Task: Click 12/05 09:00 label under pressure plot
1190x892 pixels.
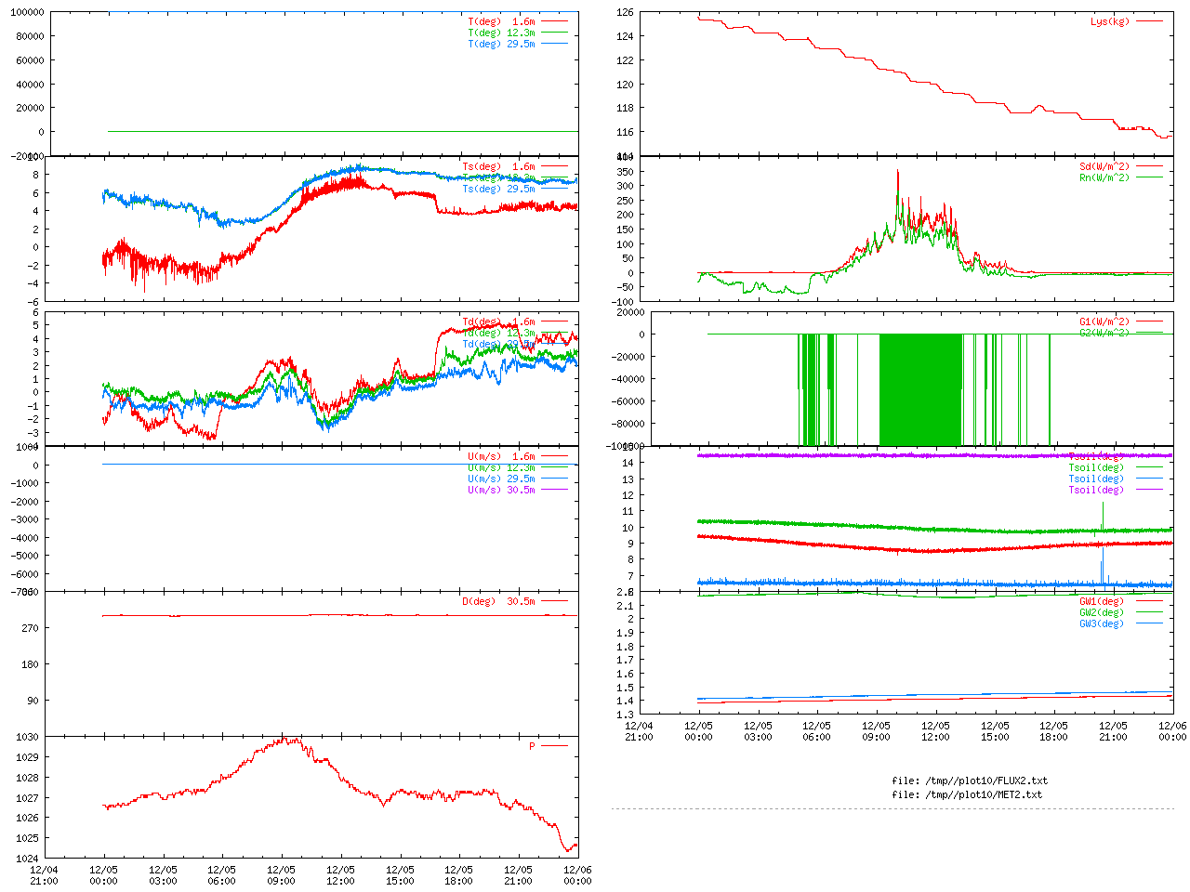Action: pyautogui.click(x=282, y=875)
